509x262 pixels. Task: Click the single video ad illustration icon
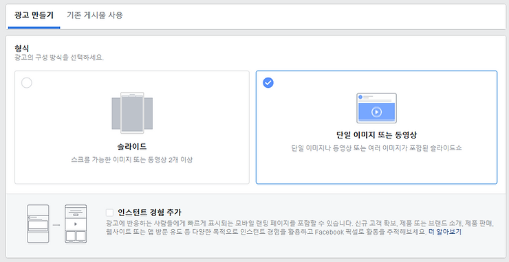(x=376, y=108)
